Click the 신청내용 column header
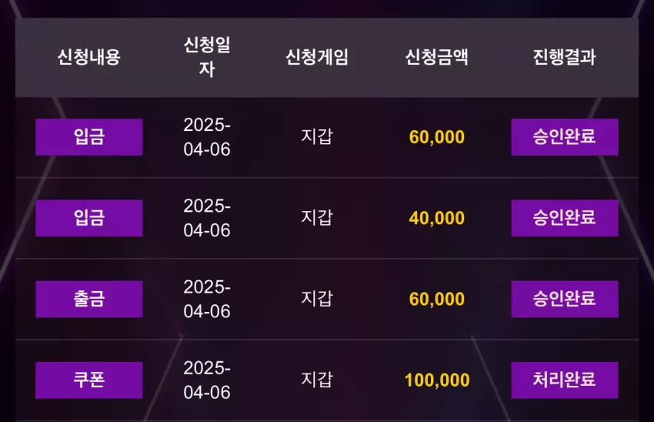654x422 pixels. coord(88,57)
